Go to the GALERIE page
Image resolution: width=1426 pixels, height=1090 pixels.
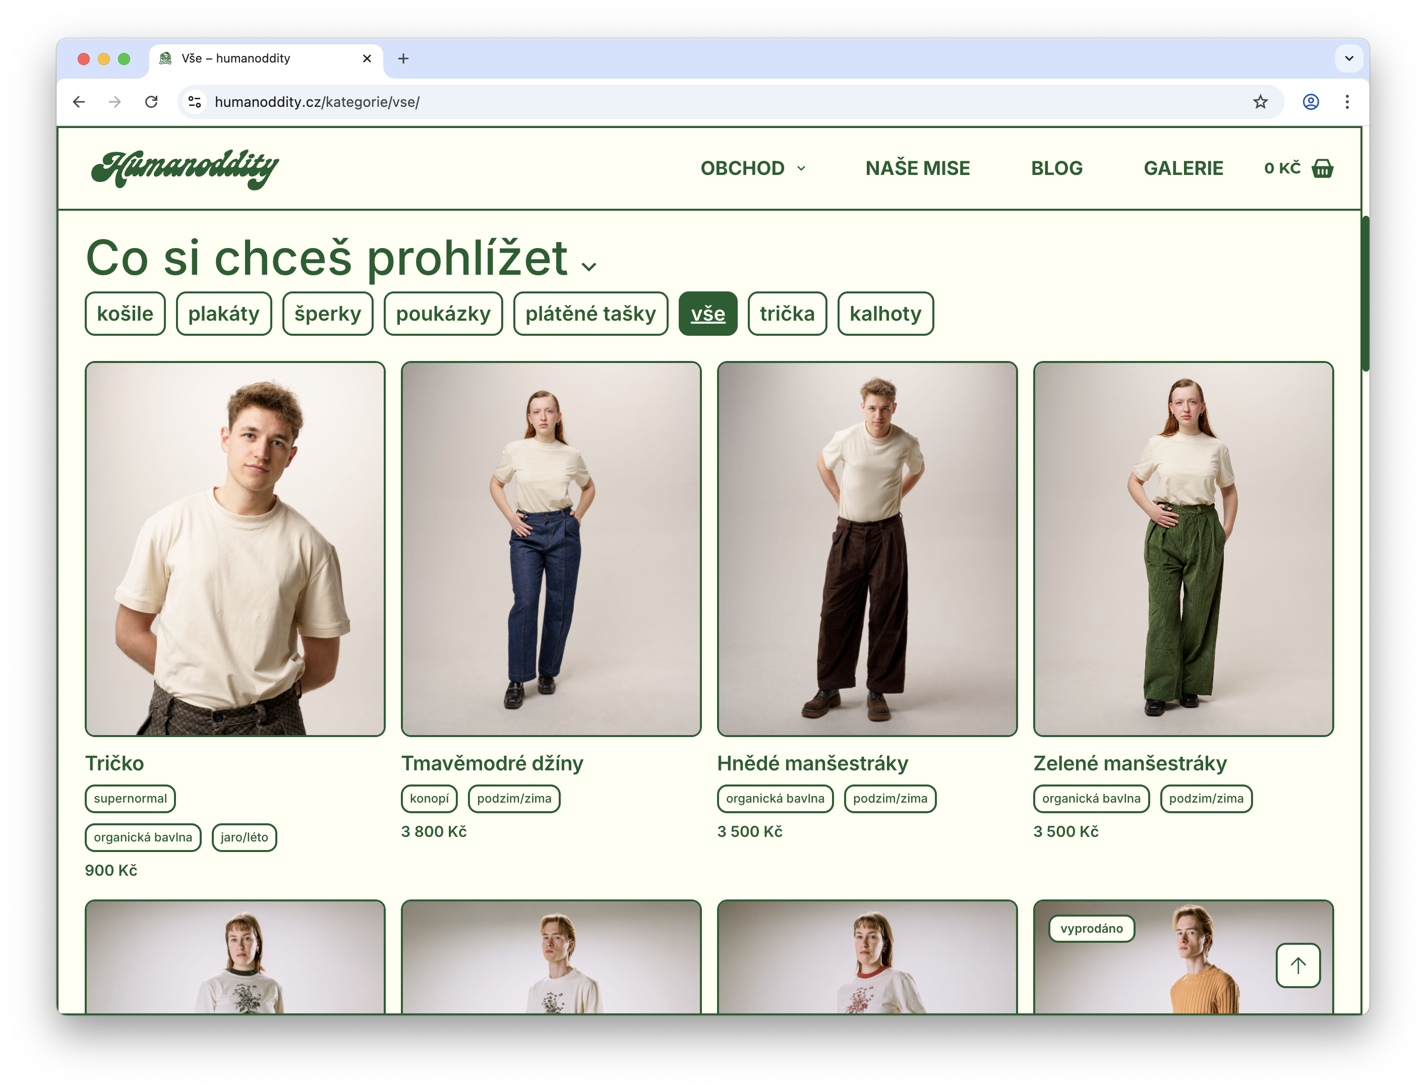click(1183, 168)
